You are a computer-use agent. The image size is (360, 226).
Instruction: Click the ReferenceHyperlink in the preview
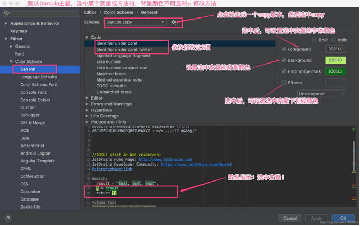112,169
